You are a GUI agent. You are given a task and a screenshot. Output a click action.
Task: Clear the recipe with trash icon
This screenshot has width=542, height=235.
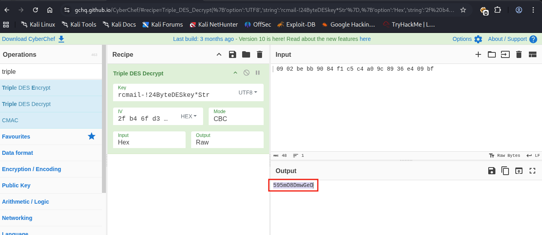click(x=260, y=55)
